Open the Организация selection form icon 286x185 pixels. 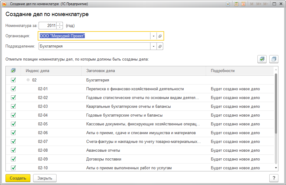tap(160, 36)
